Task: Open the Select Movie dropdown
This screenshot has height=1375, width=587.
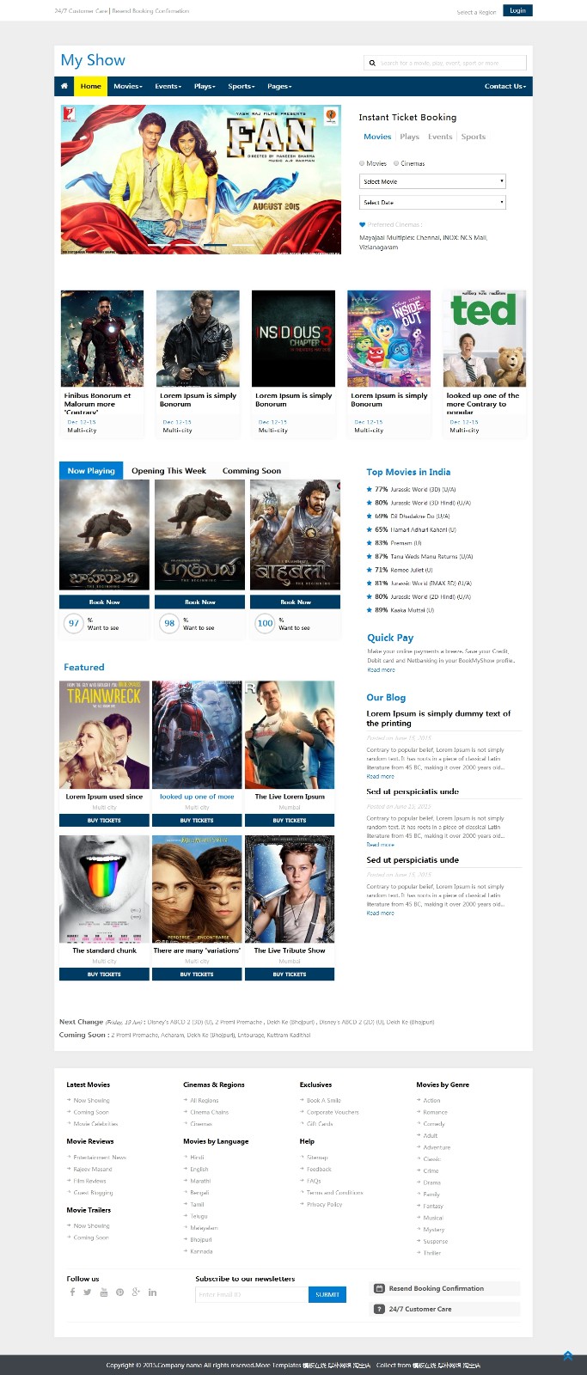Action: point(432,181)
